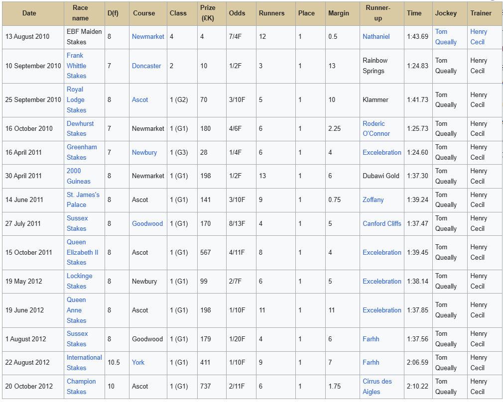Click the D(f) column header
Viewport: 503px width, 402px height.
click(117, 13)
